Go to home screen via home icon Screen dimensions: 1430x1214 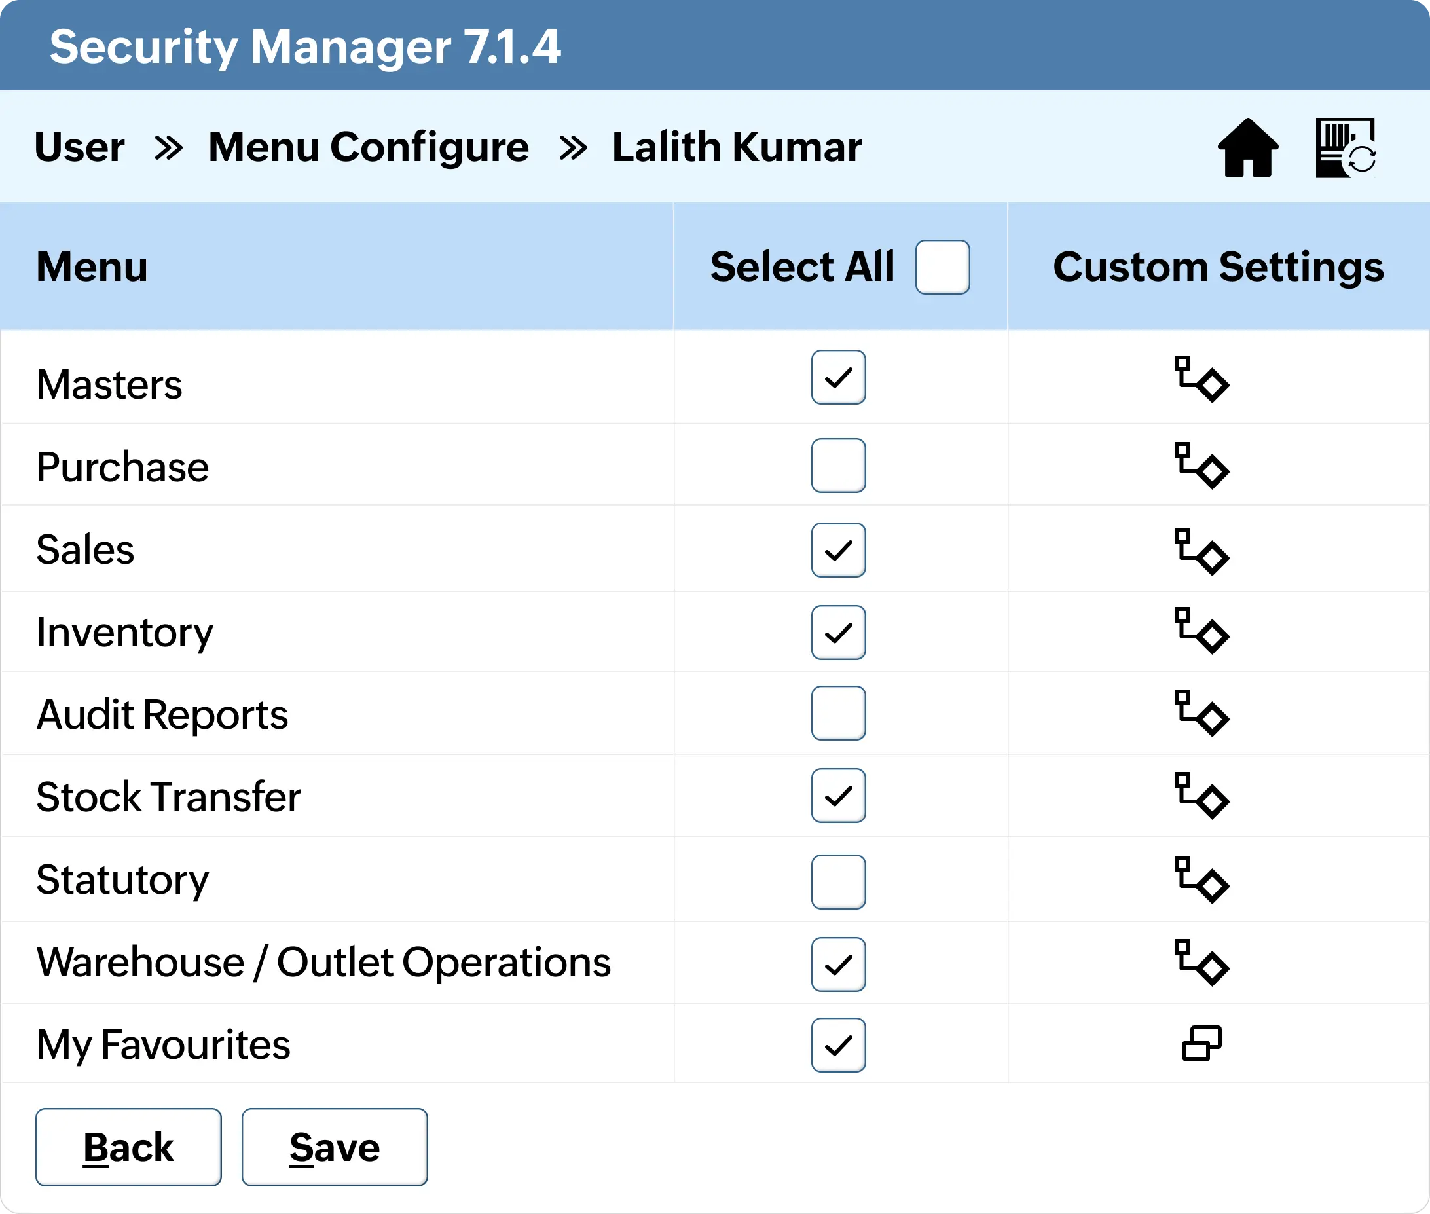tap(1249, 147)
